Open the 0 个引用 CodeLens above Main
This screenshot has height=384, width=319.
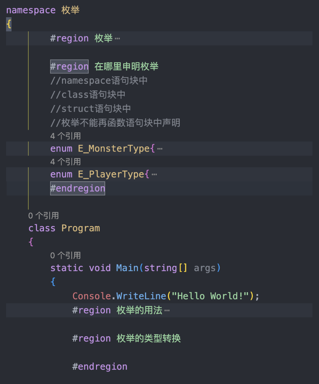[x=65, y=255]
